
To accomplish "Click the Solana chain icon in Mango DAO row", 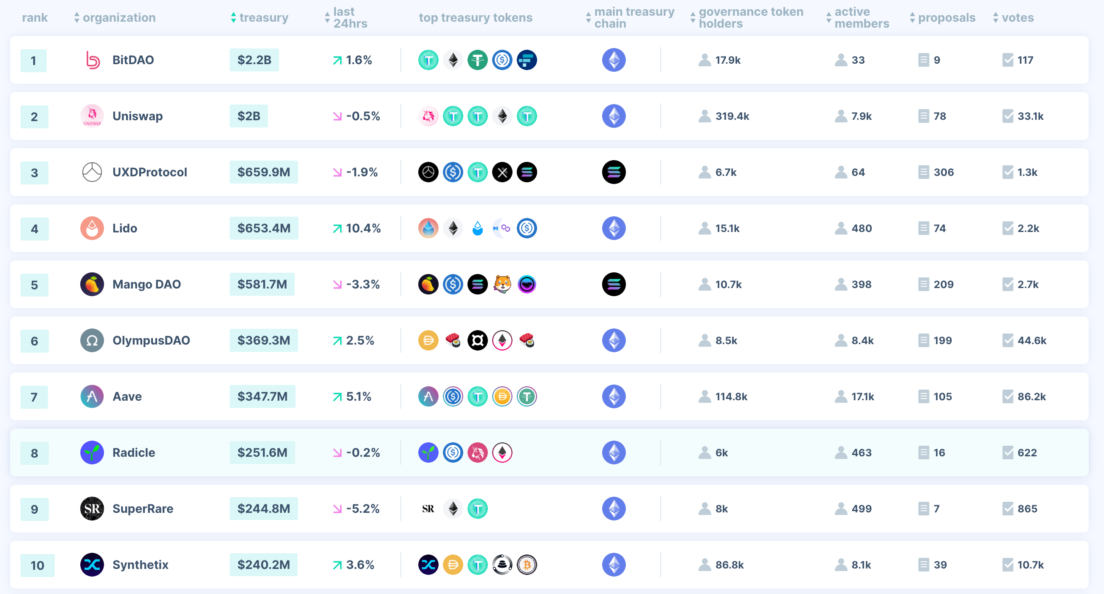I will coord(614,284).
